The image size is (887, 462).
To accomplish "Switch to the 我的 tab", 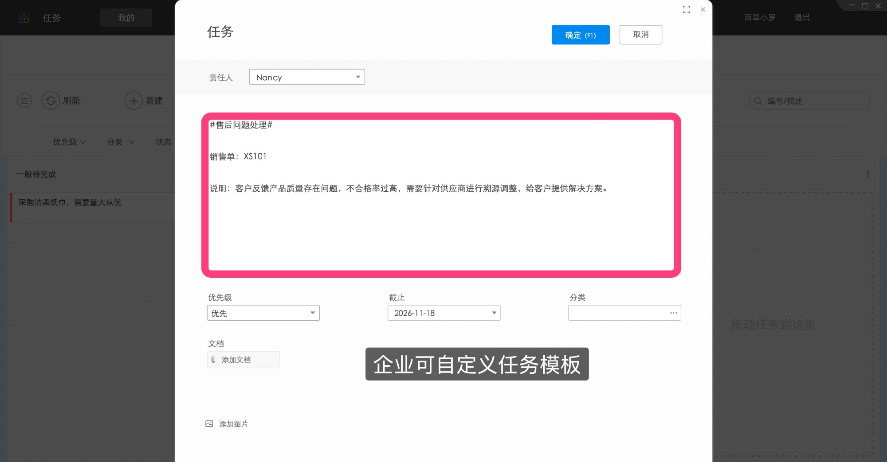I will (x=126, y=18).
